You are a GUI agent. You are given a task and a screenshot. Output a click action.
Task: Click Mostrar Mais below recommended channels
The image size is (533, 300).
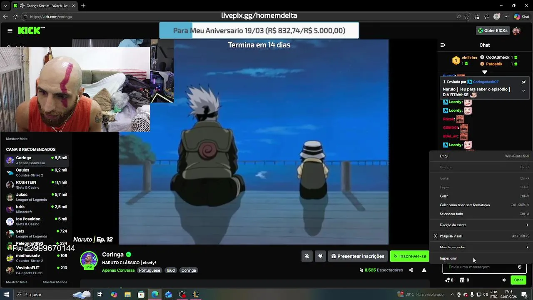(17, 282)
